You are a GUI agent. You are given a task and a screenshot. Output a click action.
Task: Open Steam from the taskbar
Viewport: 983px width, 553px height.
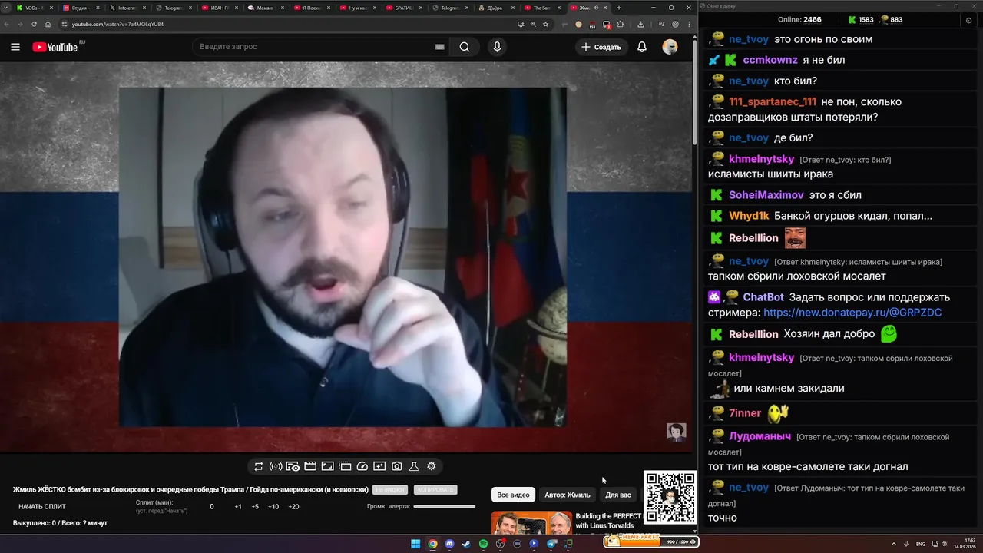click(466, 544)
